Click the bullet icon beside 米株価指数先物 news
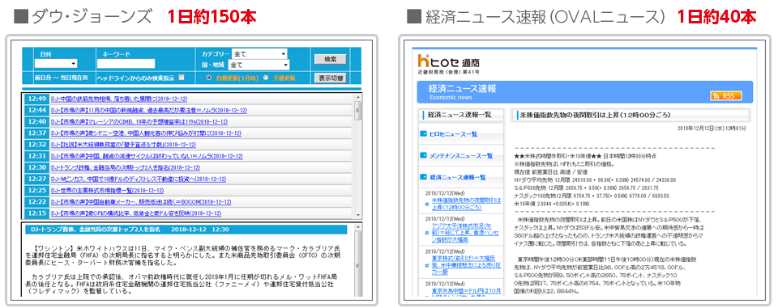Screen dimensions: 778x308 [427, 204]
